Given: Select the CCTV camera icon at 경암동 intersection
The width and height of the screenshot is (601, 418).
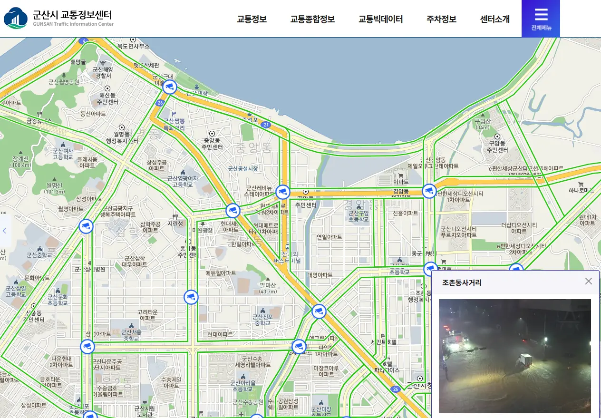Looking at the screenshot, I should tap(429, 191).
